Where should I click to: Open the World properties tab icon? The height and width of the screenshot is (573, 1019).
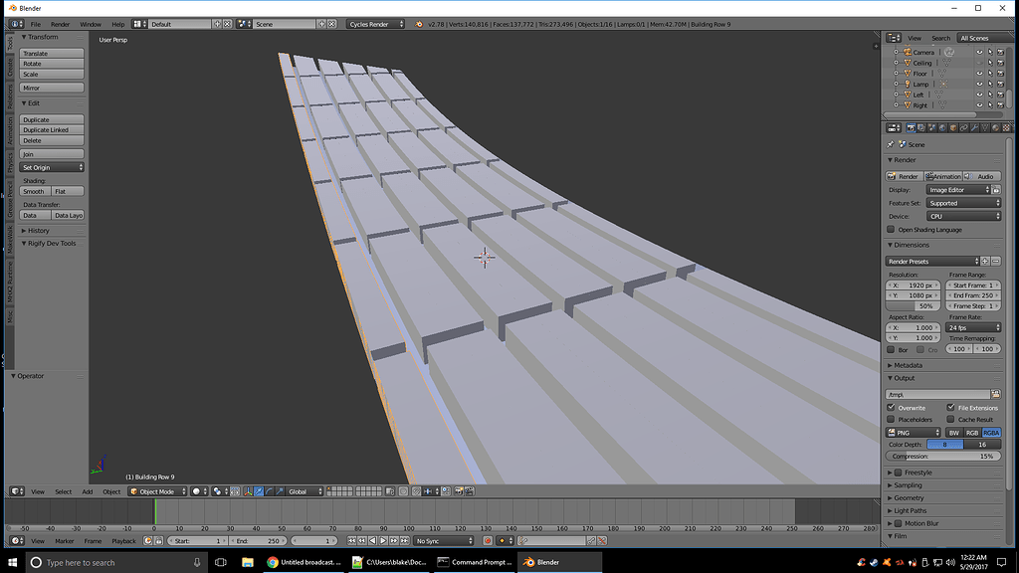[x=943, y=128]
